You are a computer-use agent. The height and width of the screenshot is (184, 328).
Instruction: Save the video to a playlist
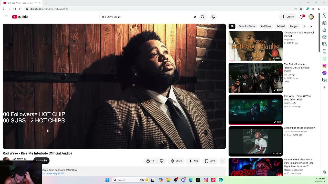click(210, 161)
